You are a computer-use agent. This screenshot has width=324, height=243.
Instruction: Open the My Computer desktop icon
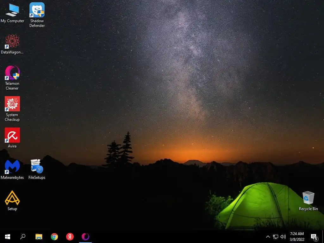tap(12, 13)
